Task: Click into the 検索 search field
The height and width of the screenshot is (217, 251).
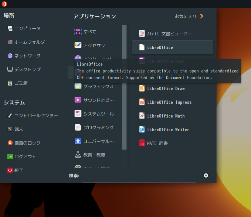Action: [139, 176]
